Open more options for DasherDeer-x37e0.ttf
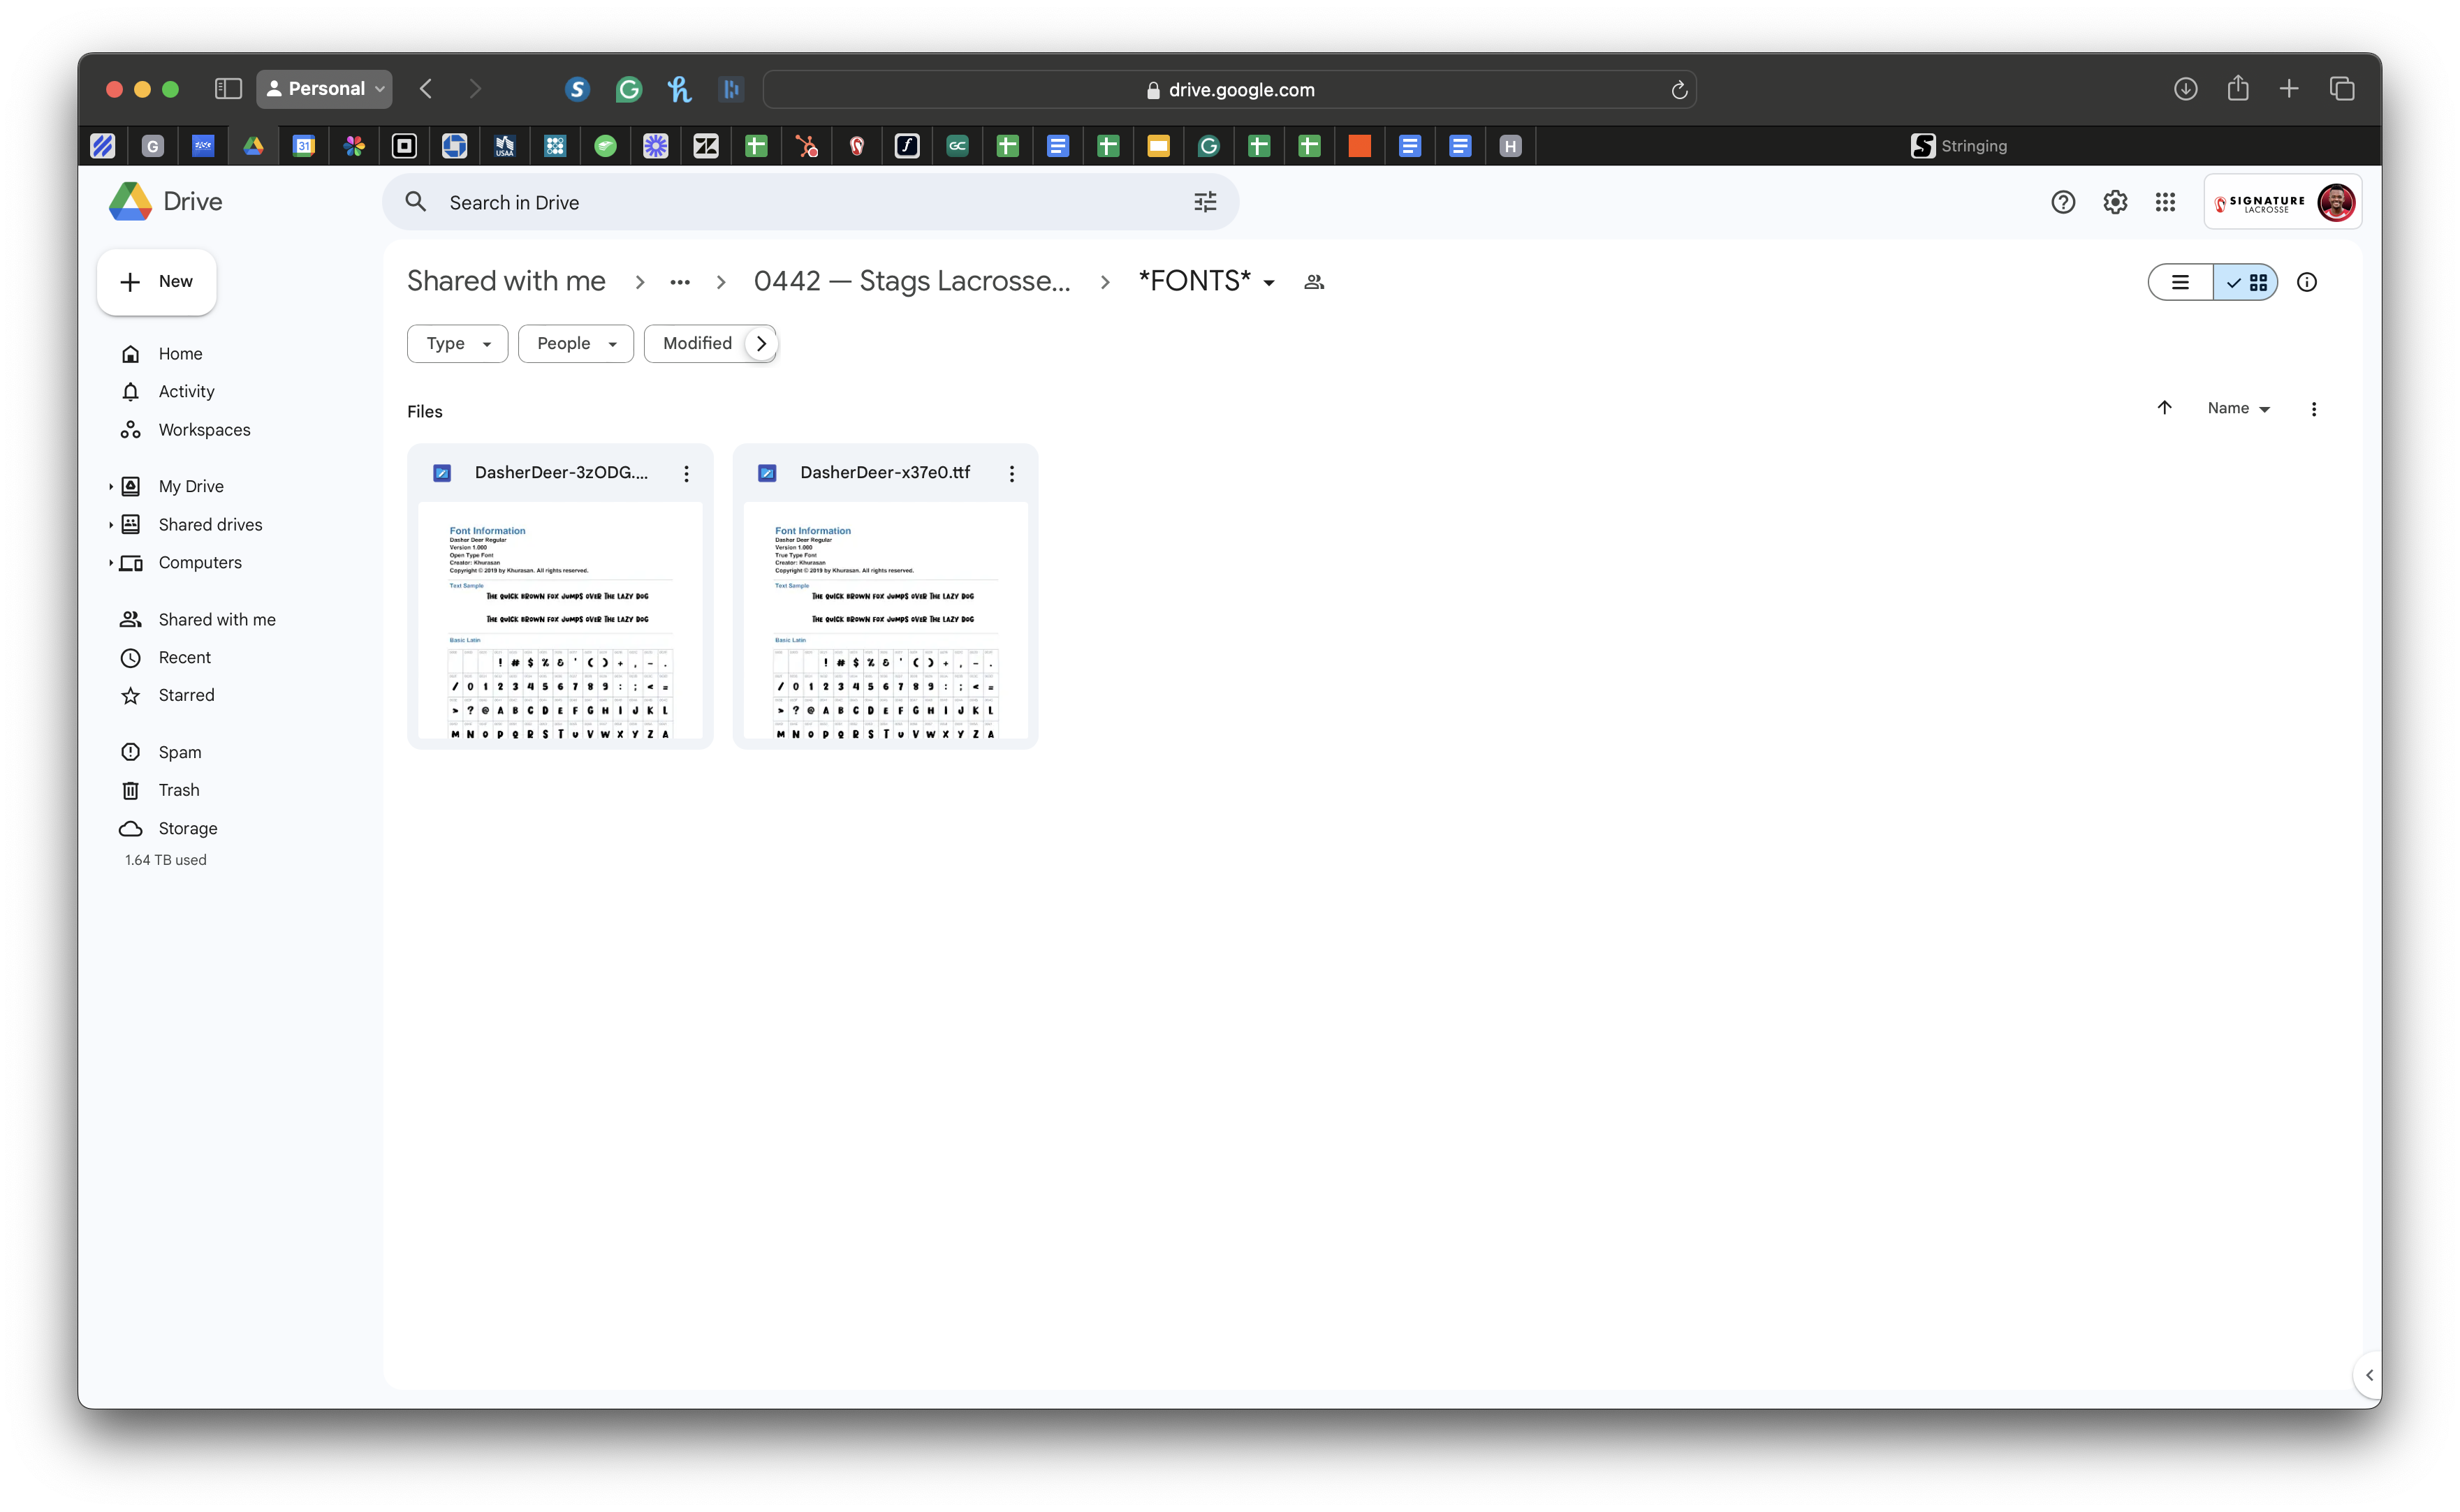The image size is (2460, 1512). [1011, 473]
